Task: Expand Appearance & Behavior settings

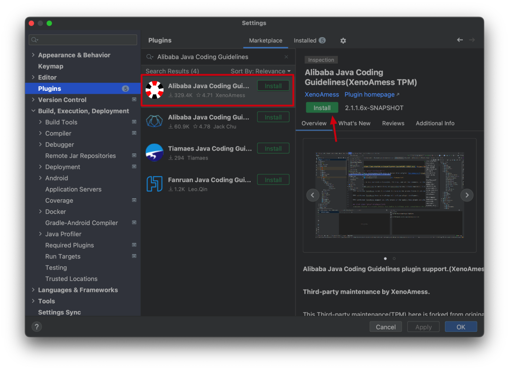Action: point(33,55)
